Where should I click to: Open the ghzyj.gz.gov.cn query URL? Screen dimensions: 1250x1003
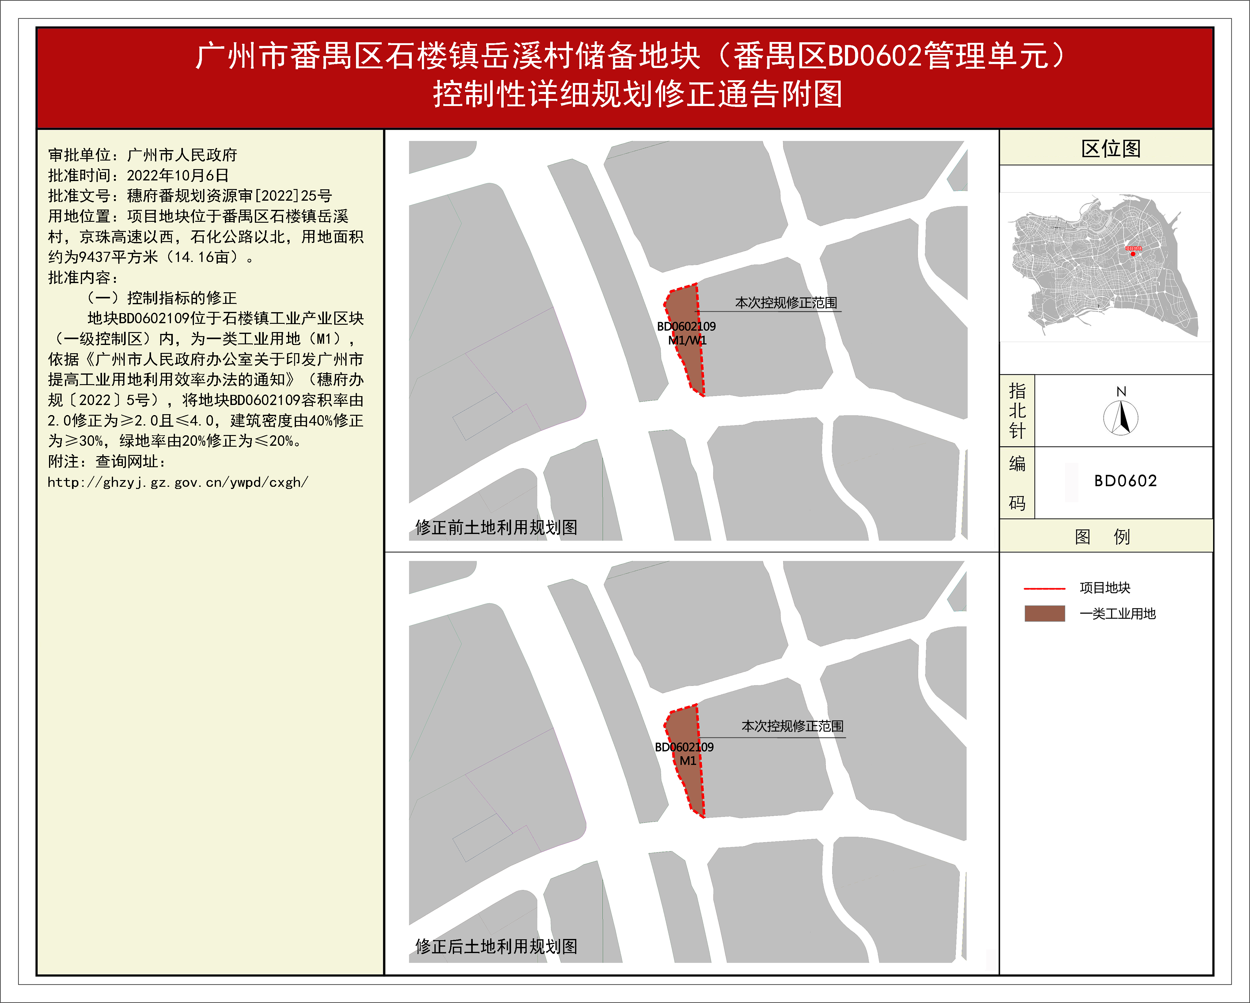177,483
